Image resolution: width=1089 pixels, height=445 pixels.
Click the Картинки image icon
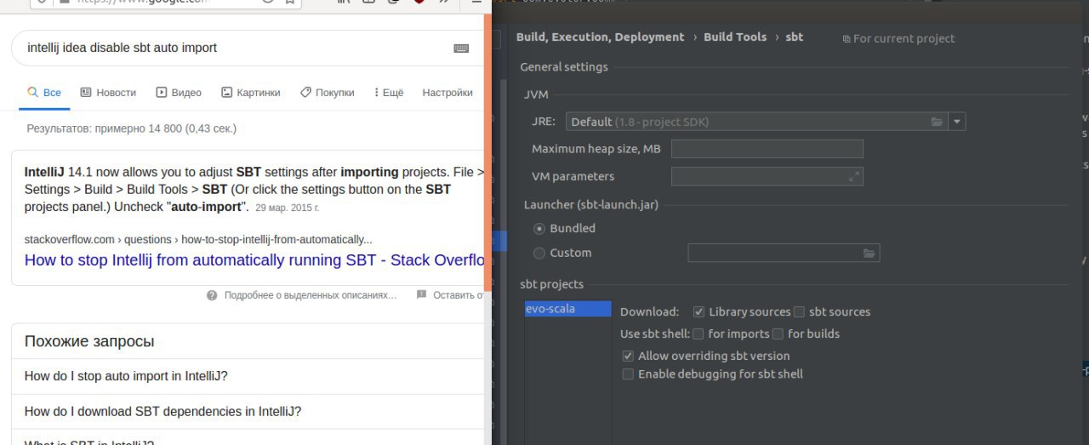point(226,92)
